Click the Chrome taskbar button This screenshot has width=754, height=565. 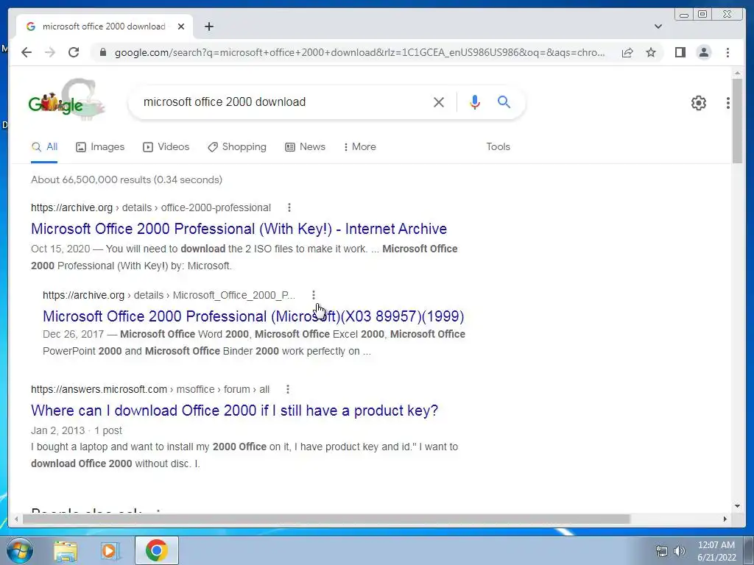click(x=157, y=550)
